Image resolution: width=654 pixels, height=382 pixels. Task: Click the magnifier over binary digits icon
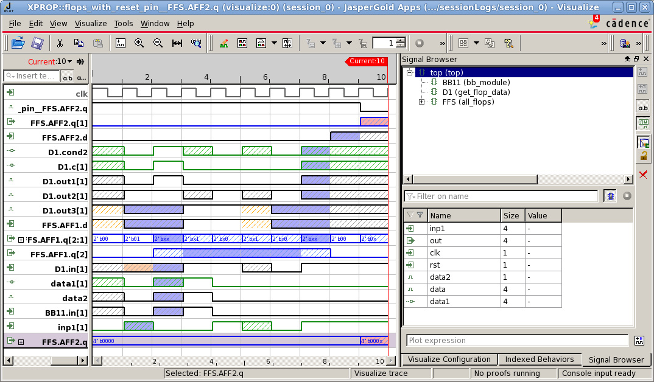196,43
